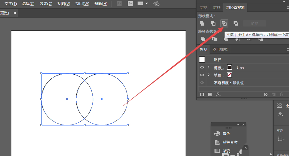The width and height of the screenshot is (289, 156).
Task: Open dropdown arrow beside Arrange Documents icon
Action: point(147,3)
